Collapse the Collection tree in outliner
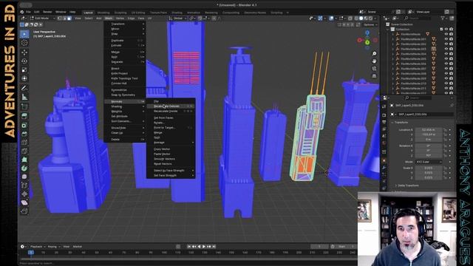The image size is (473, 266). point(388,30)
